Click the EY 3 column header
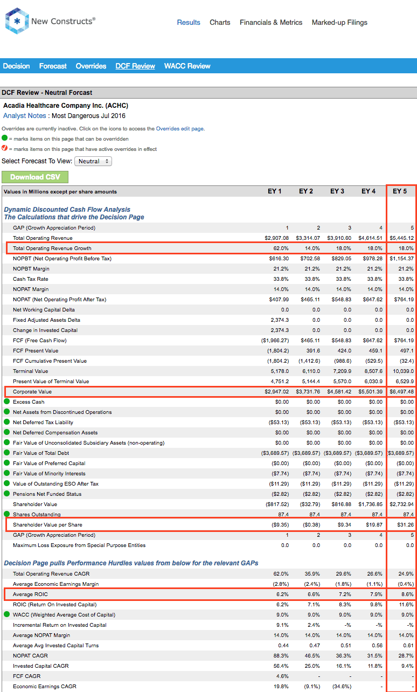The height and width of the screenshot is (692, 417). (x=337, y=191)
